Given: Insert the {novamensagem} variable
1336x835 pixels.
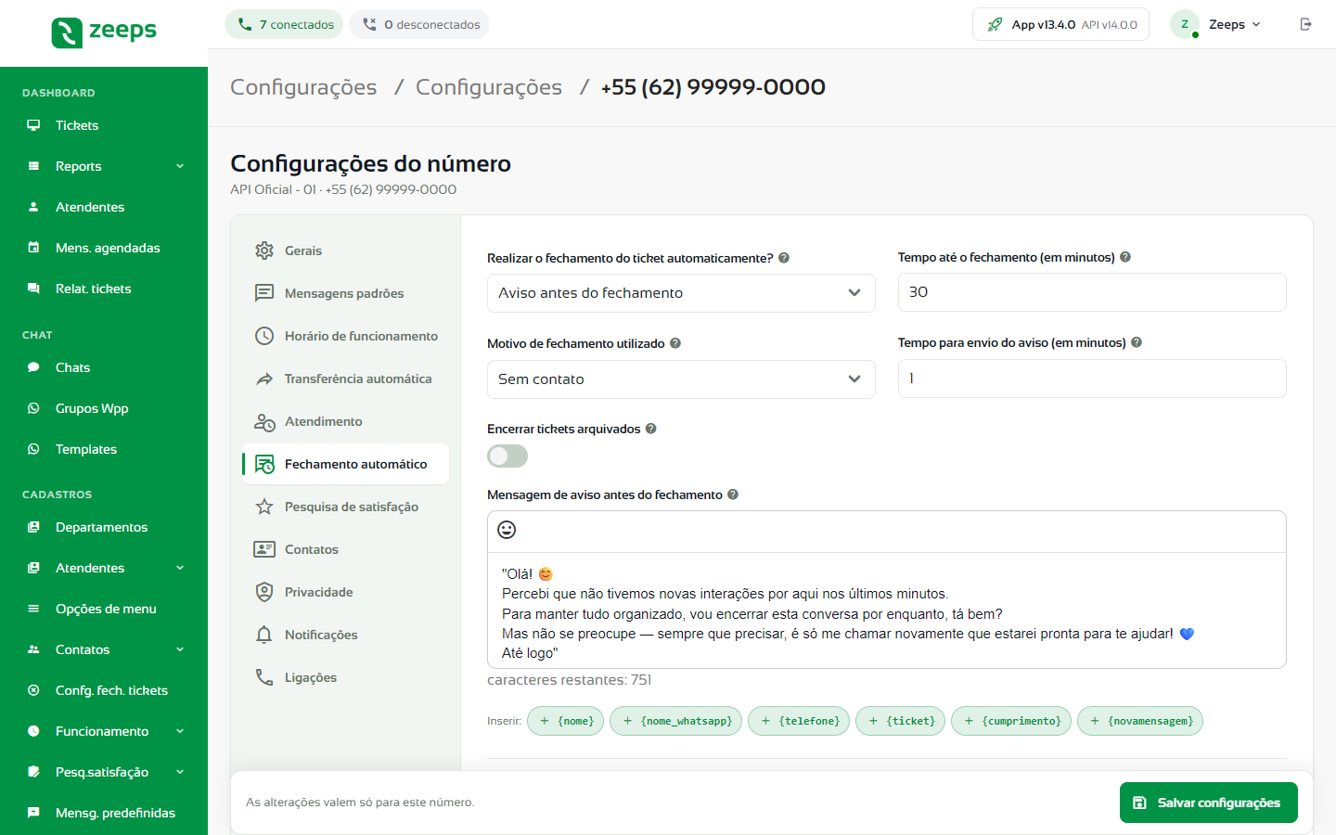Looking at the screenshot, I should tap(1140, 721).
